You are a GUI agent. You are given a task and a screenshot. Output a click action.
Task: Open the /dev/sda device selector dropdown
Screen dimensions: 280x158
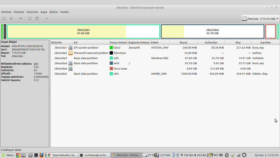pyautogui.click(x=260, y=19)
